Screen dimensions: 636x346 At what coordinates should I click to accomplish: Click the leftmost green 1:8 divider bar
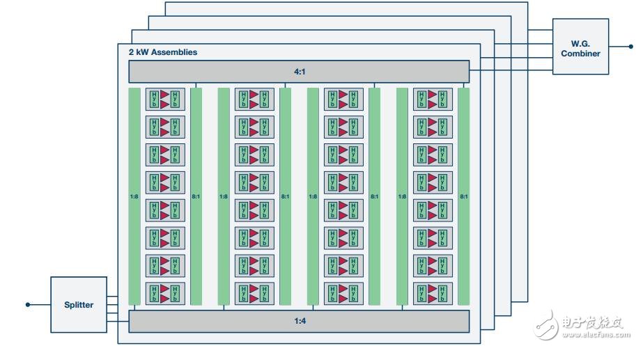tap(134, 196)
